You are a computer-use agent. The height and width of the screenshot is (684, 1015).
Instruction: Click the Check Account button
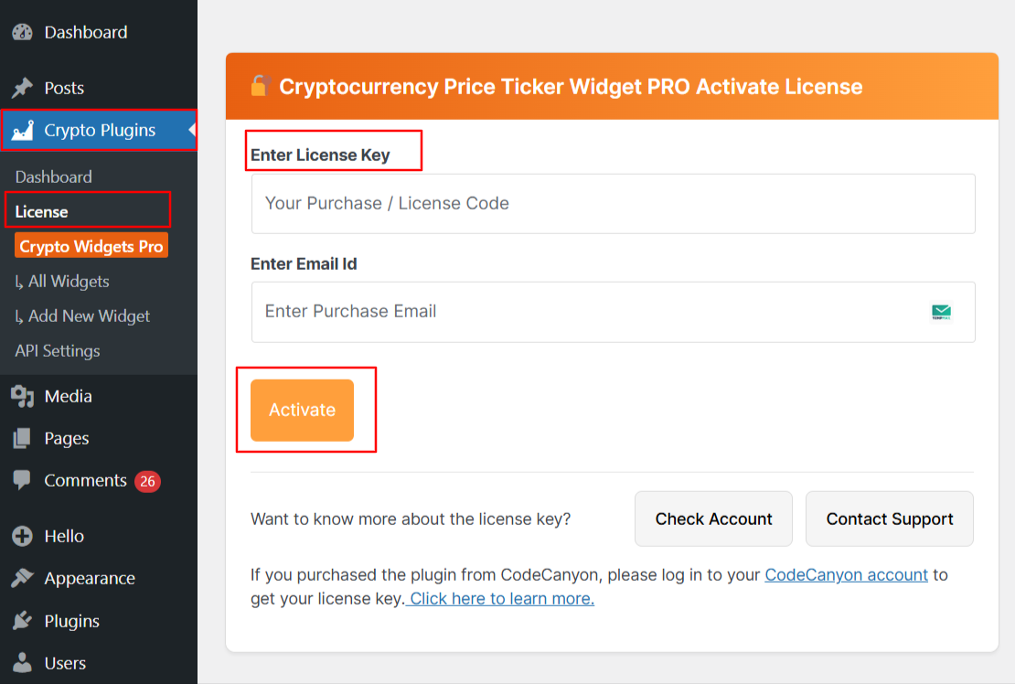(x=713, y=519)
